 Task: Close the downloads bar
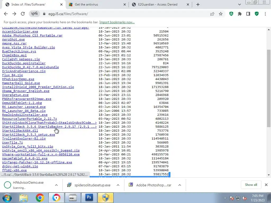pyautogui.click(x=266, y=185)
